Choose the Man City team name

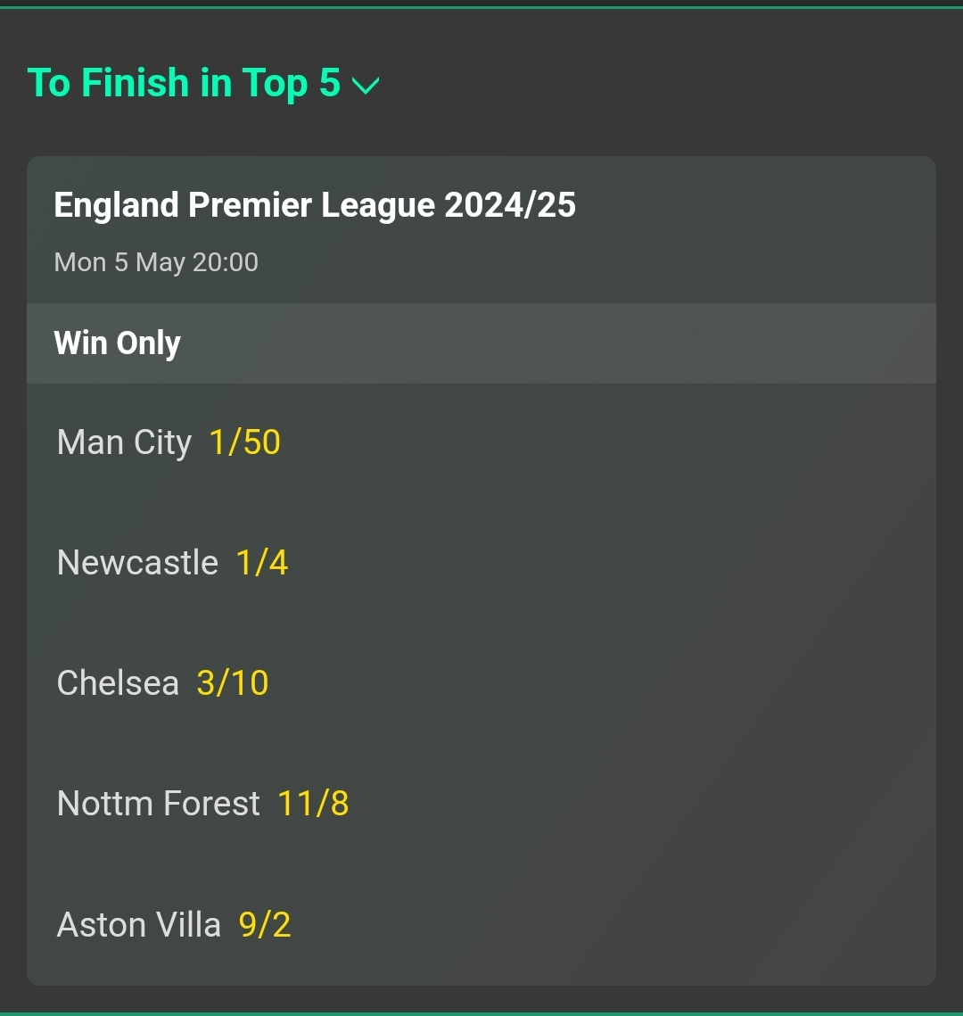tap(124, 442)
